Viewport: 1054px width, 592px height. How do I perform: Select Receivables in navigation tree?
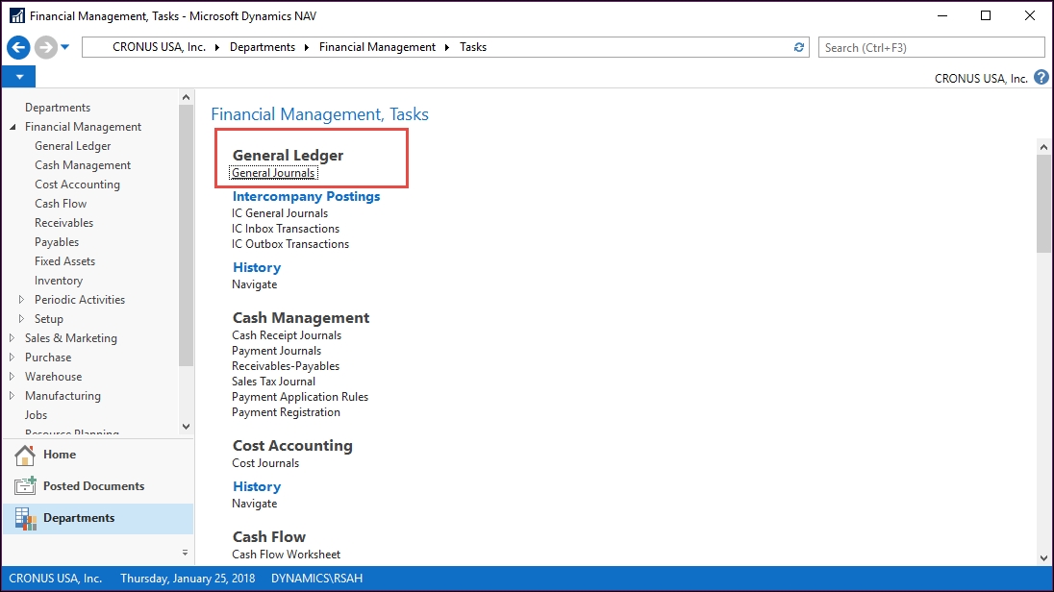[63, 223]
